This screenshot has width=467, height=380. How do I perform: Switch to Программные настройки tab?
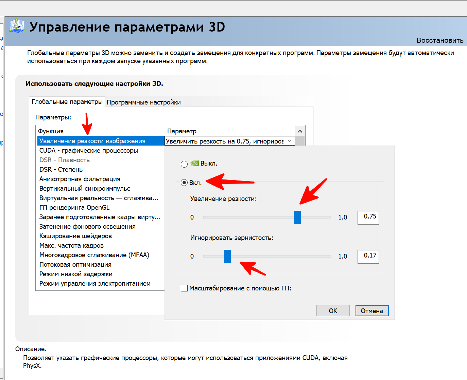tap(144, 102)
